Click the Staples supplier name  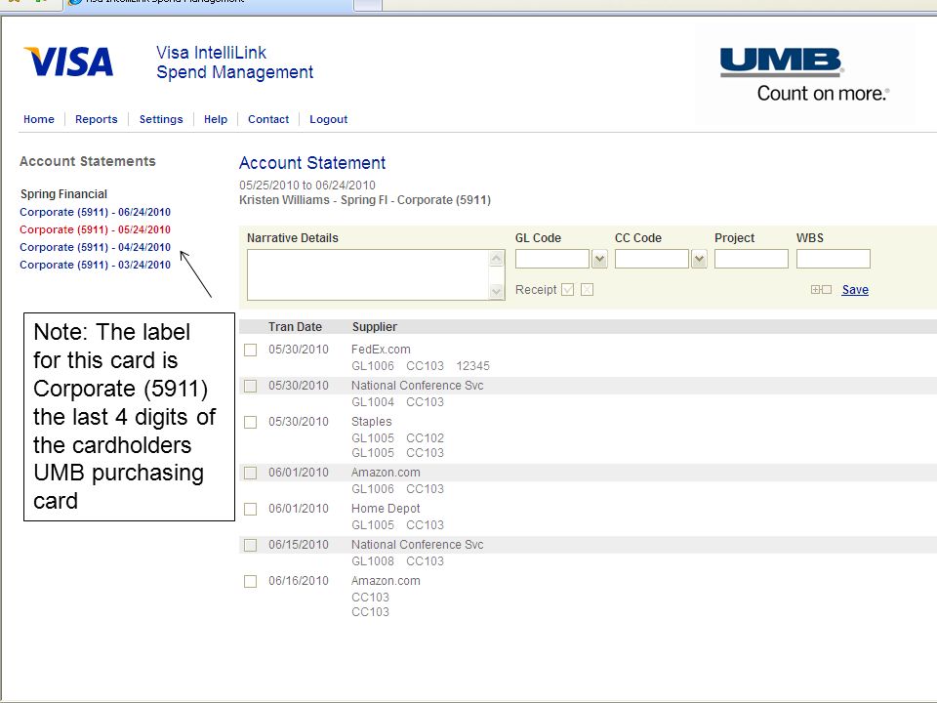coord(371,422)
